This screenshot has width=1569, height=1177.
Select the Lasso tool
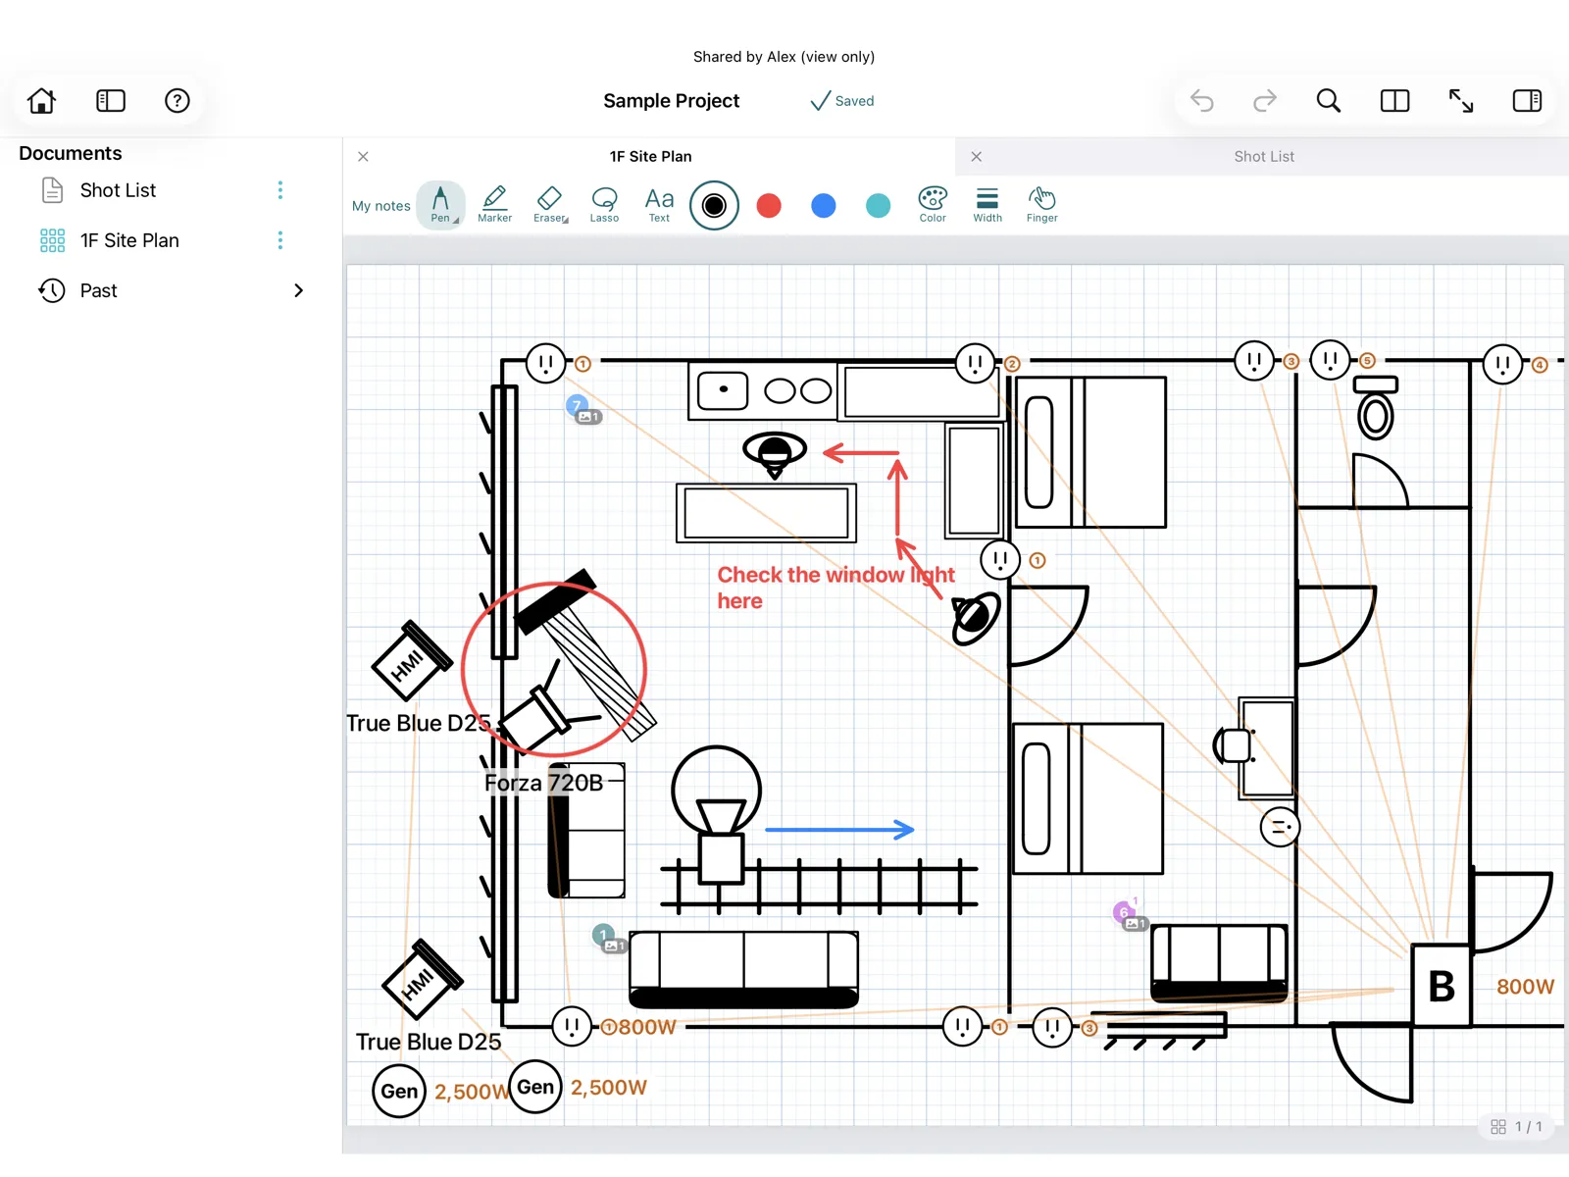coord(604,205)
